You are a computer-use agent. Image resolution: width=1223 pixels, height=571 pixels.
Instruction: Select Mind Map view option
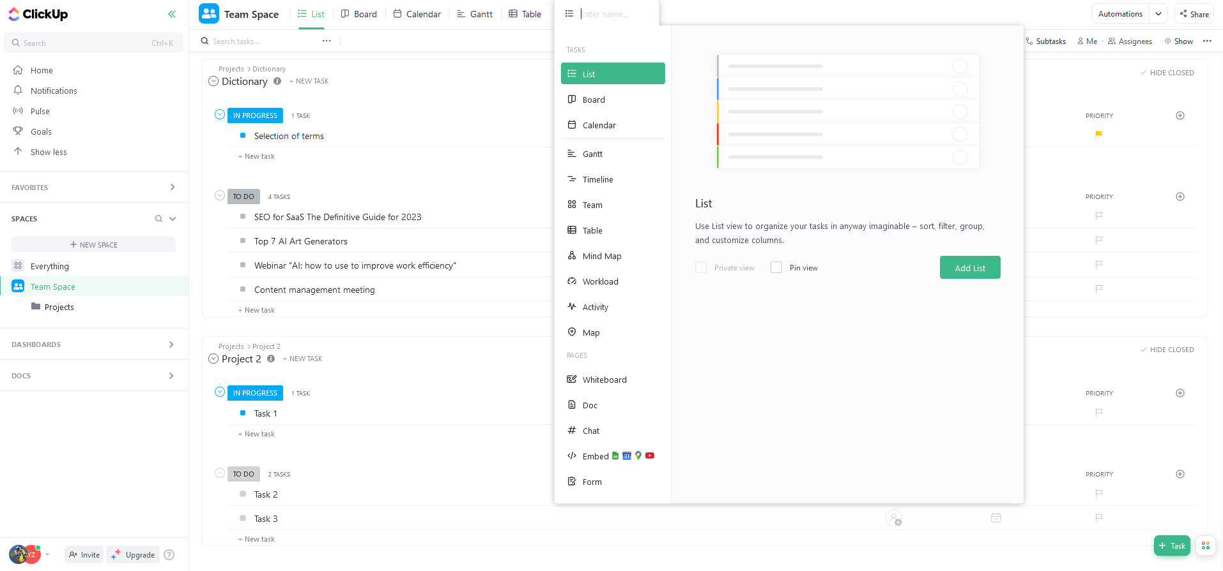click(613, 256)
